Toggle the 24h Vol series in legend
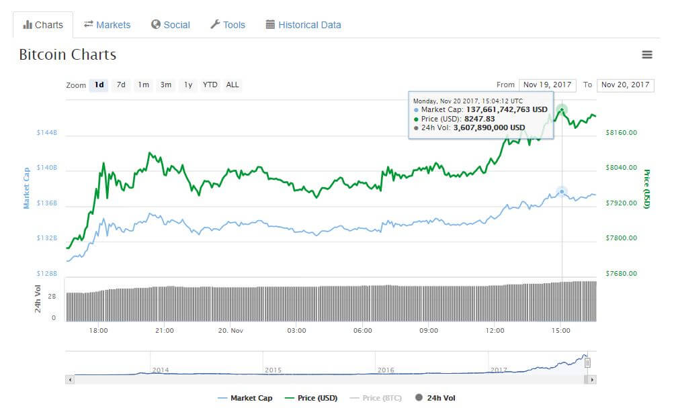This screenshot has height=408, width=674. click(435, 398)
